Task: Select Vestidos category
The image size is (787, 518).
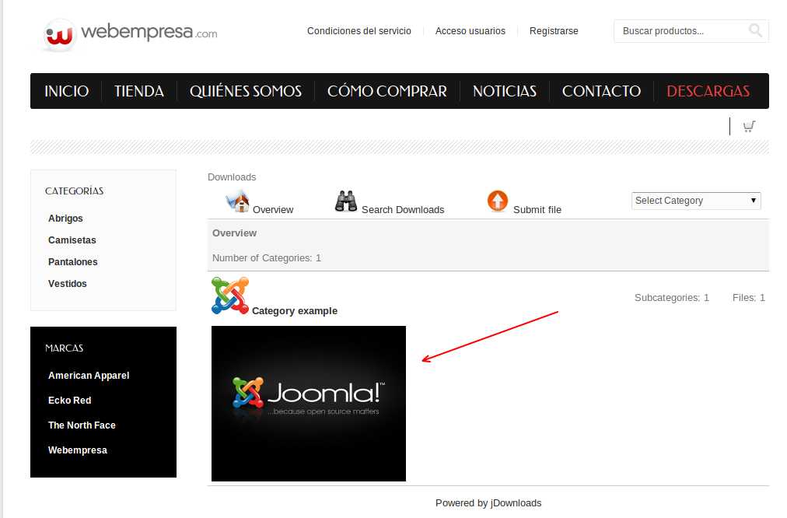Action: tap(67, 284)
